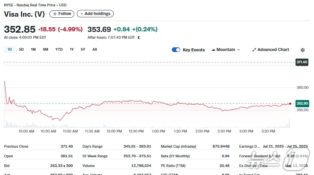Click the 12:00 PM chart axis label
This screenshot has height=175, width=314.
pos(114,131)
